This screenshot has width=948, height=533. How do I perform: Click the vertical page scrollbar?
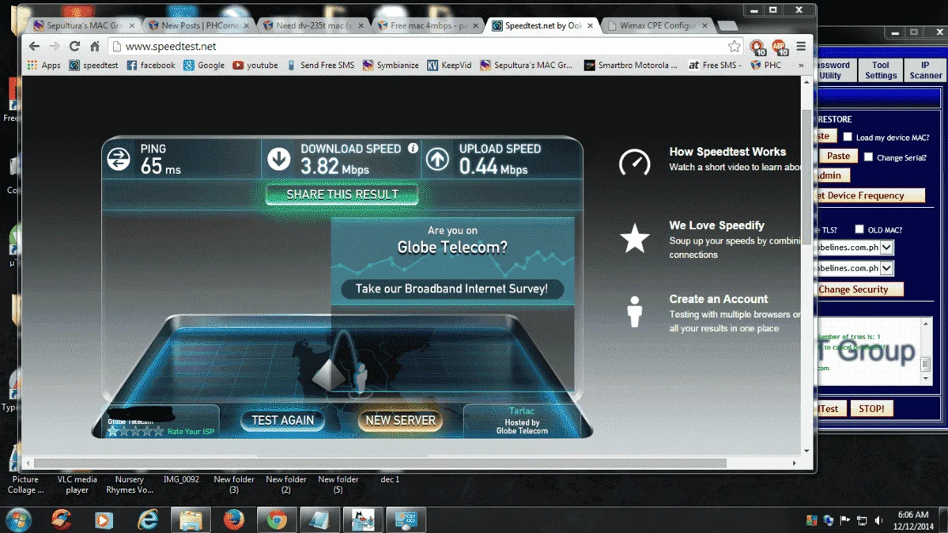coord(806,176)
